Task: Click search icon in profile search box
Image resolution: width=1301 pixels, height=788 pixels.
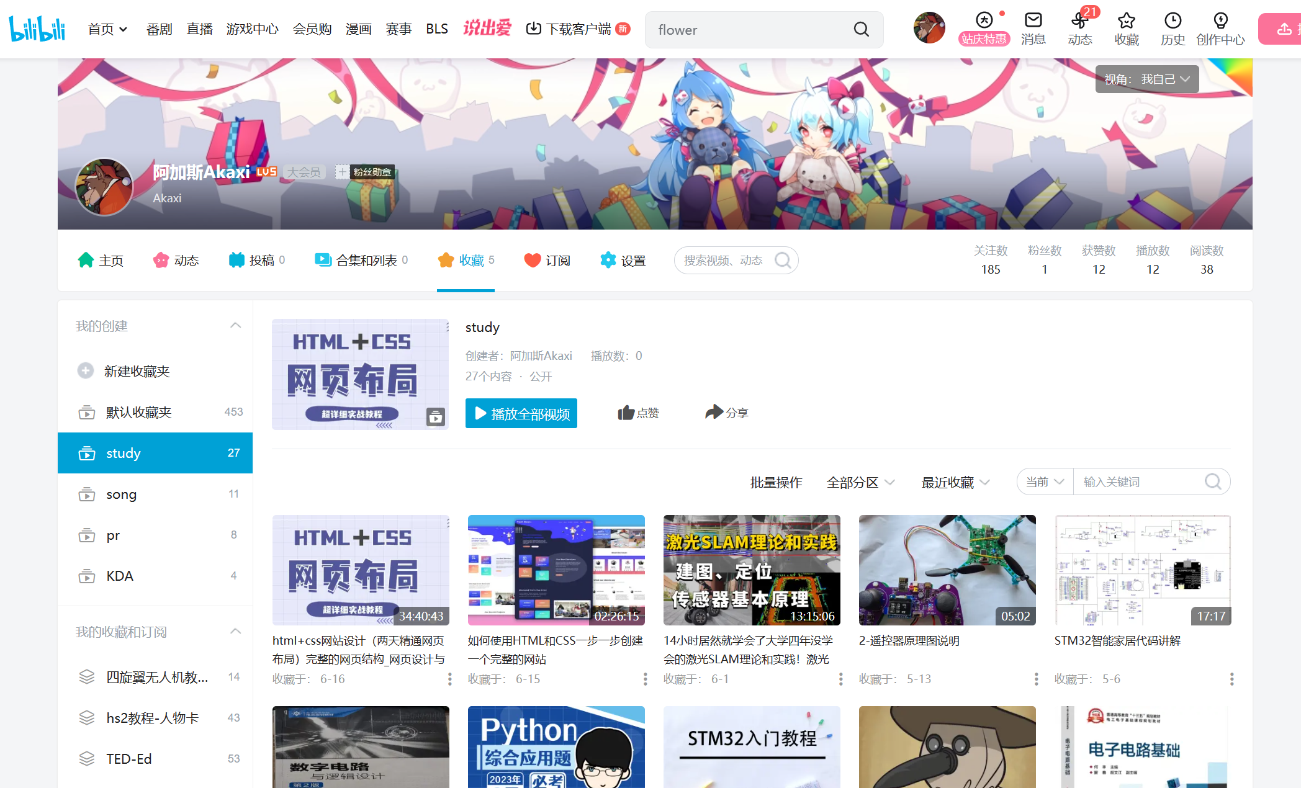Action: [783, 260]
